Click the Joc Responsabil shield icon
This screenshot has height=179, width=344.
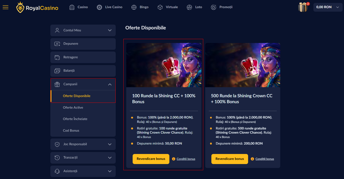(x=57, y=144)
